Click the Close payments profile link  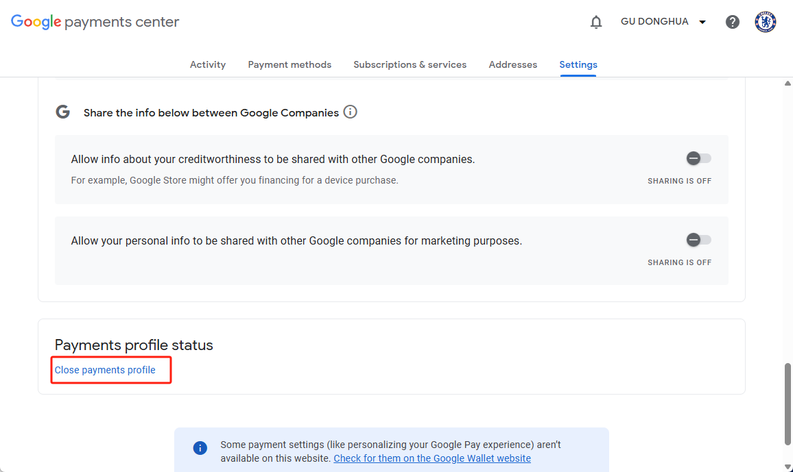pos(105,370)
